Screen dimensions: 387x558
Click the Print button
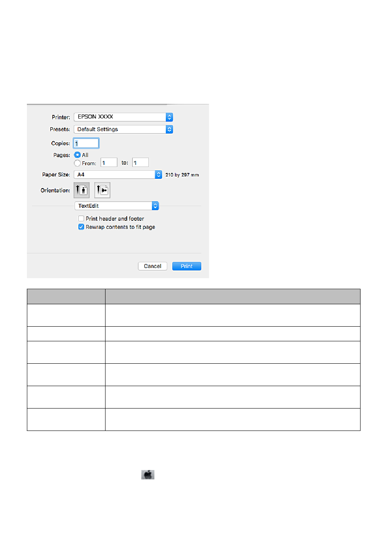187,266
